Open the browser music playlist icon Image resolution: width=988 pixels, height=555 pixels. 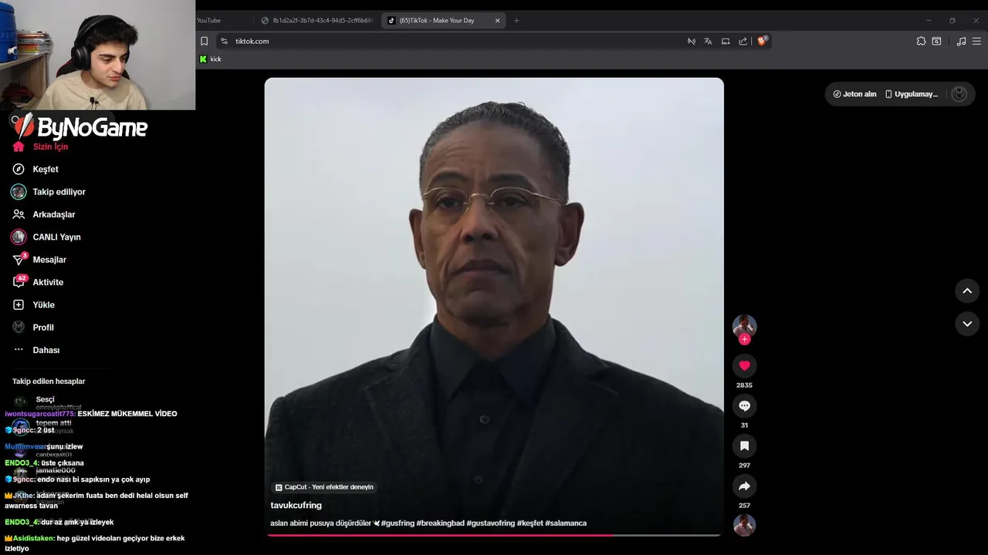(x=961, y=41)
